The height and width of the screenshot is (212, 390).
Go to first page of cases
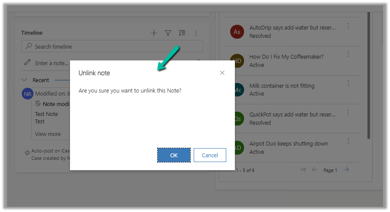[303, 169]
